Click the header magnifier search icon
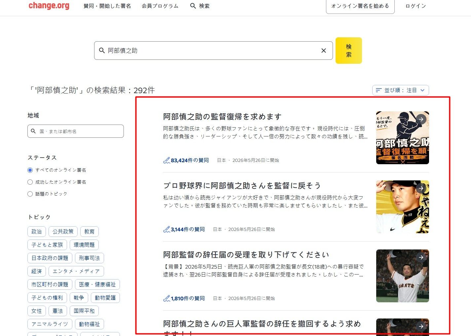The image size is (471, 336). [193, 6]
